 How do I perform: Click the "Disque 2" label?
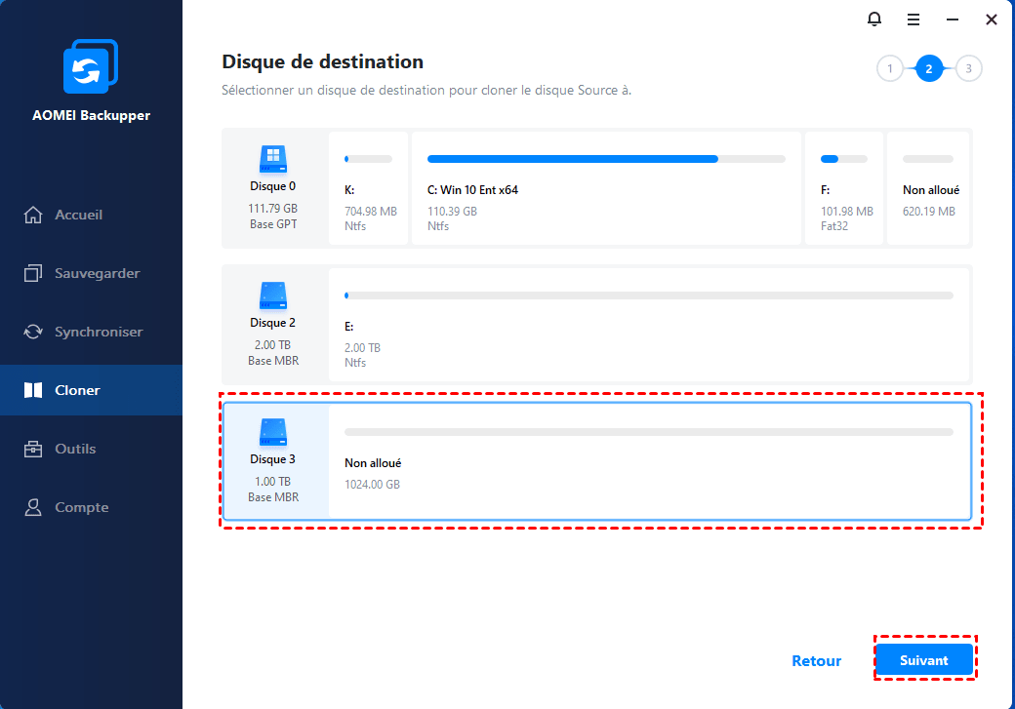pos(273,323)
